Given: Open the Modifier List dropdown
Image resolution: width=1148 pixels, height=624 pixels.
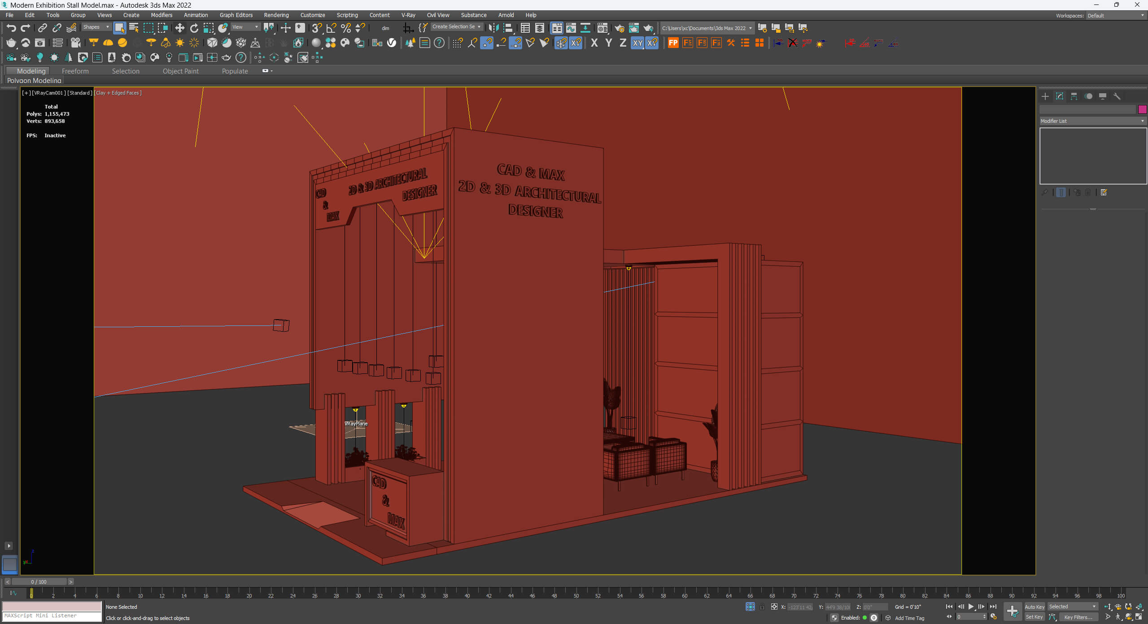Looking at the screenshot, I should [1092, 121].
